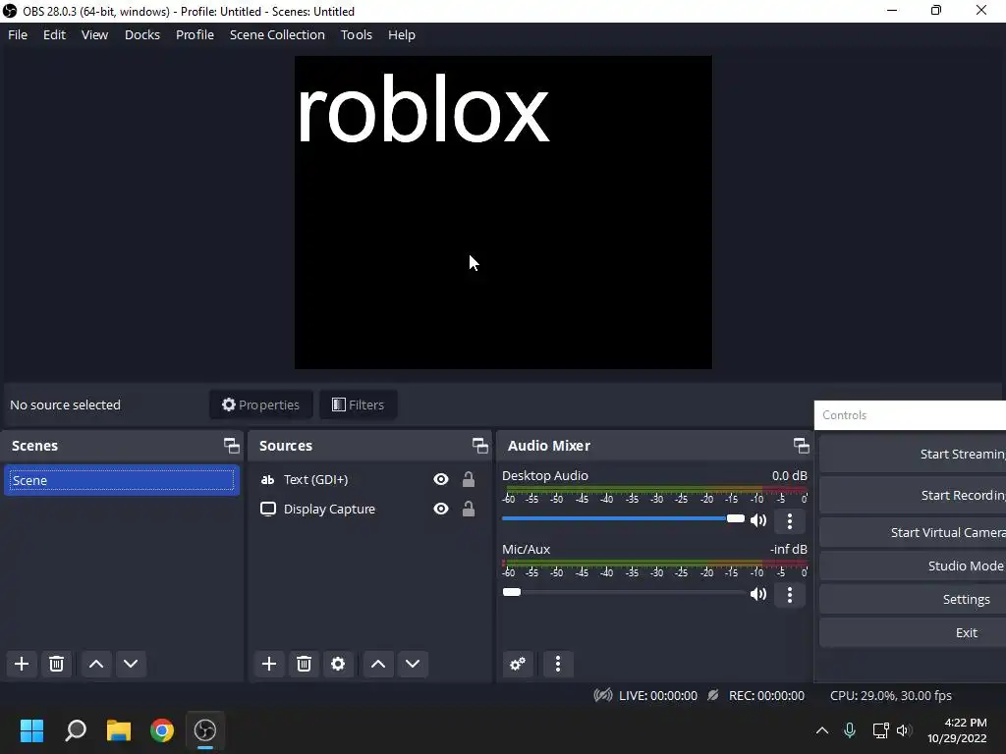Click the Properties button

pos(260,404)
